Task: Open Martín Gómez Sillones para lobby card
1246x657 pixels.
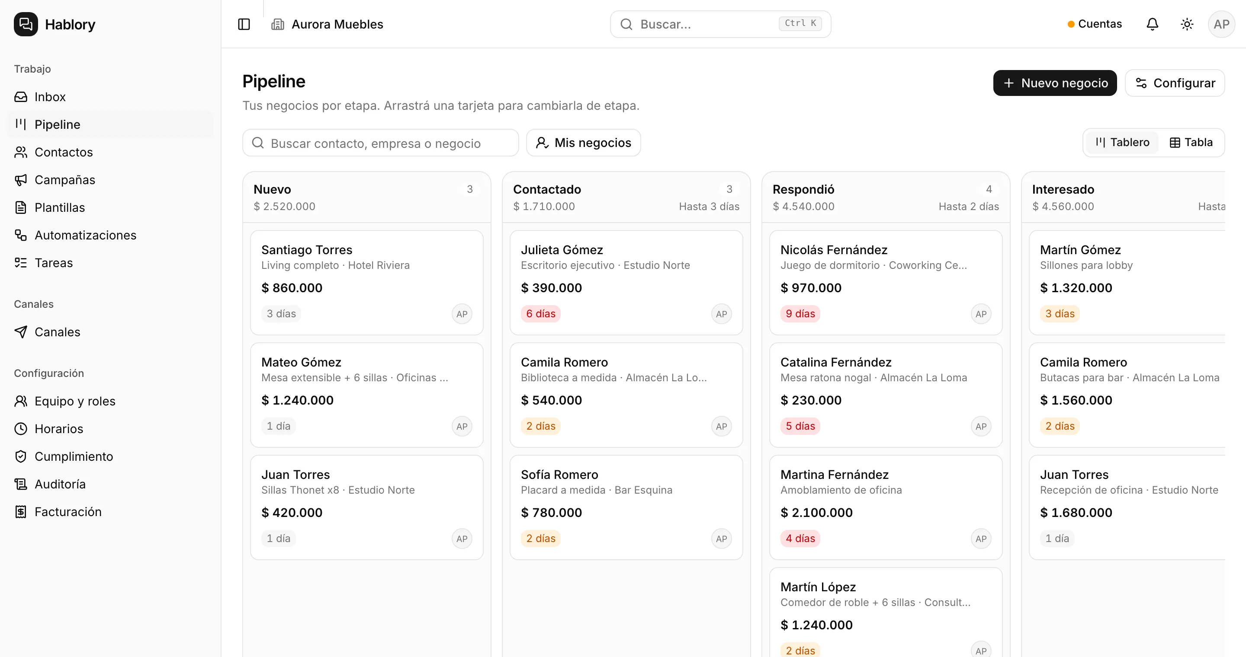Action: coord(1127,283)
